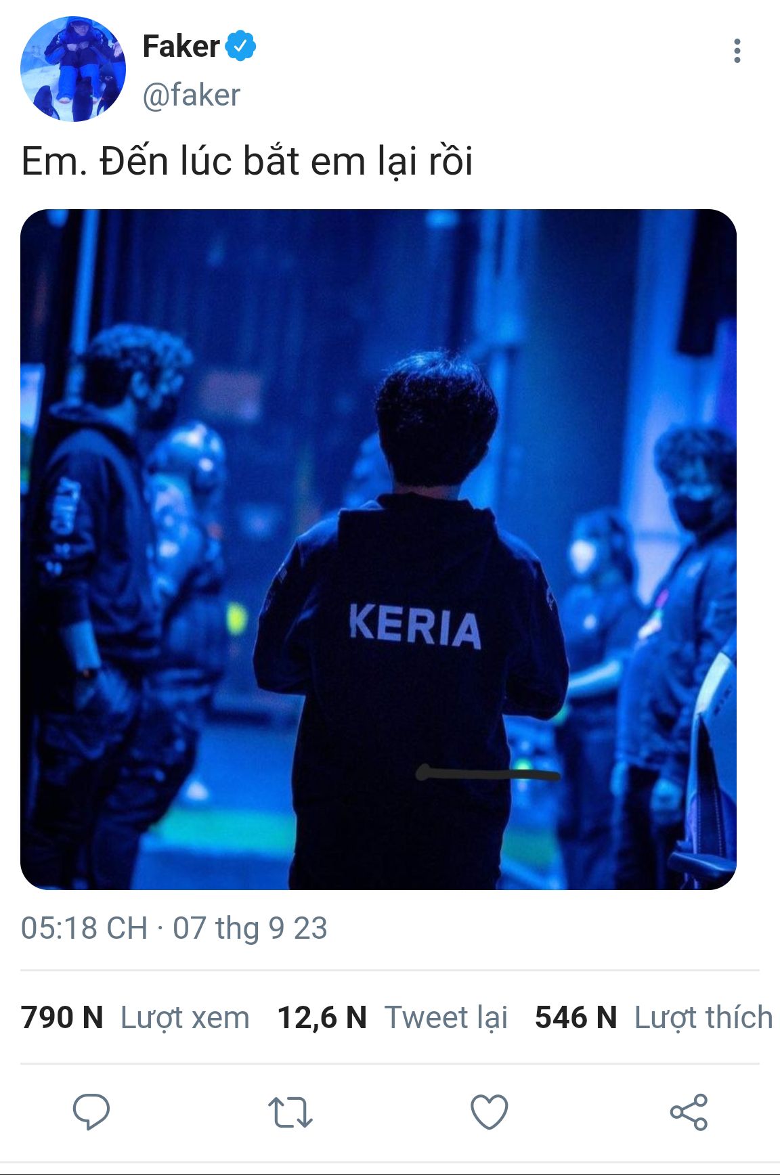The height and width of the screenshot is (1175, 780).
Task: Open the KERIA tweet photo
Action: 378,549
